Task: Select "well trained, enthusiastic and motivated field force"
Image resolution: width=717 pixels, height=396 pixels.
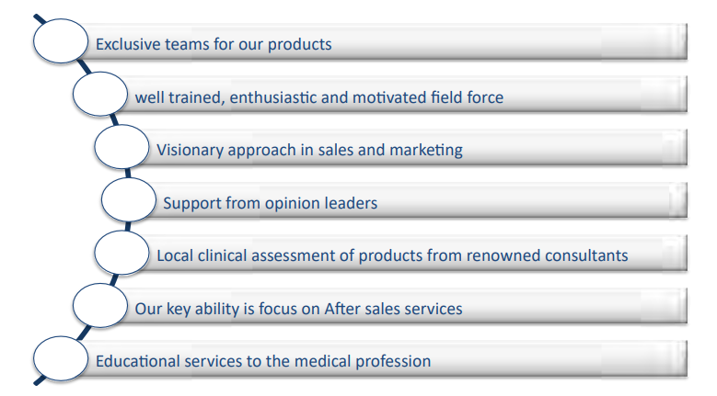Action: click(318, 96)
